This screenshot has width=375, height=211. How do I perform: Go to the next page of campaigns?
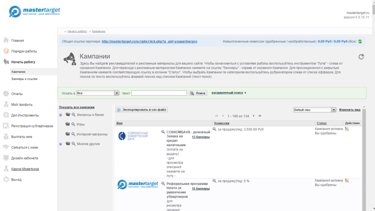pos(253,116)
